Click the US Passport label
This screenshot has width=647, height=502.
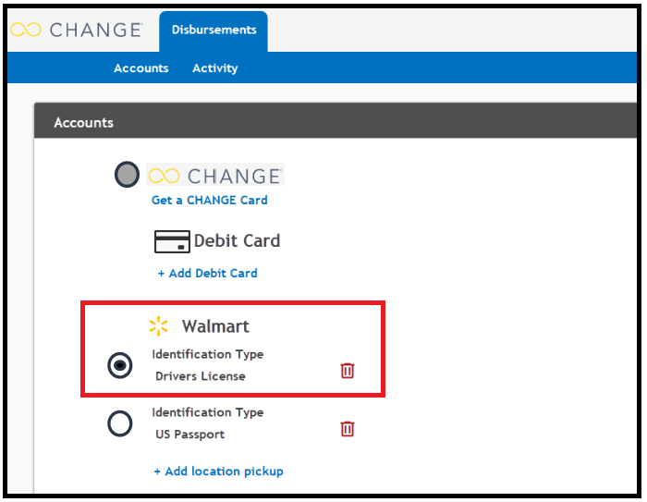190,435
